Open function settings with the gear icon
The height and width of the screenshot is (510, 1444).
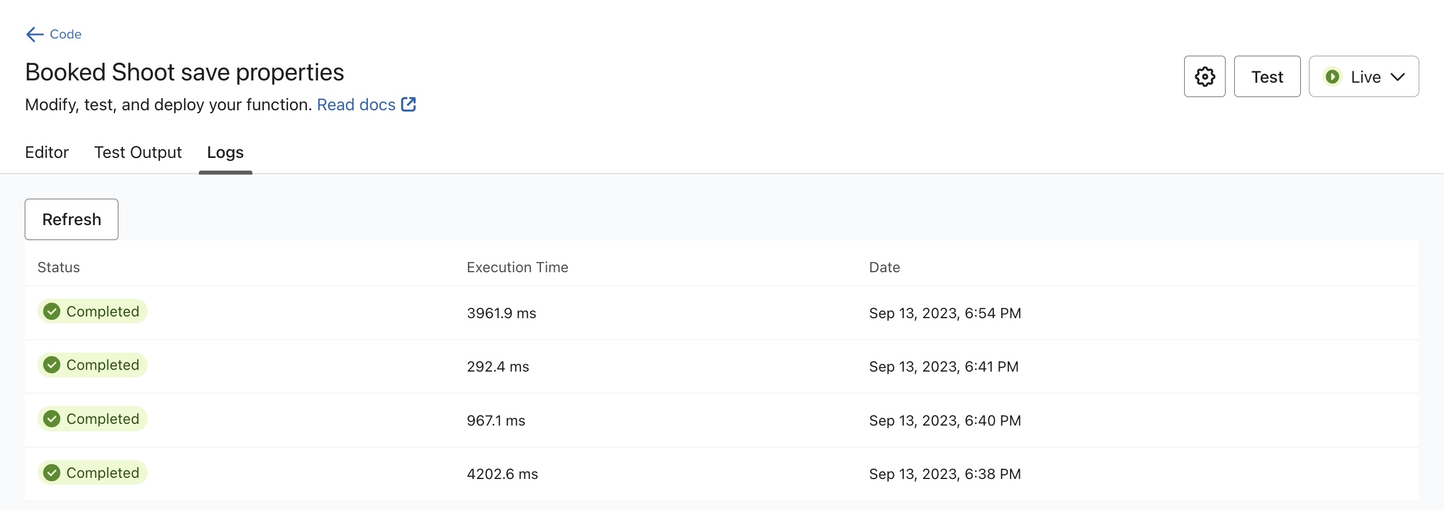click(1204, 76)
